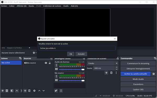The width and height of the screenshot is (157, 98).
Task: Open the Outils menu
Action: pyautogui.click(x=66, y=6)
